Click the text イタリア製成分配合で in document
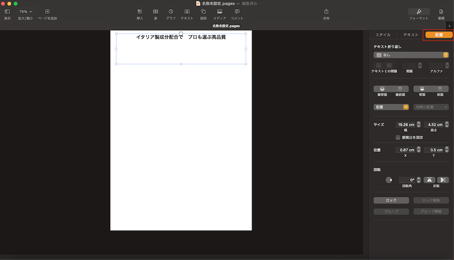 coord(160,37)
